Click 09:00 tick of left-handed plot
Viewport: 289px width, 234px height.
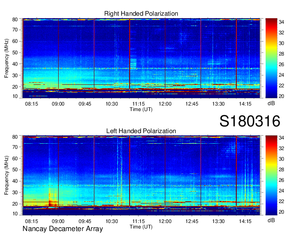coord(58,221)
